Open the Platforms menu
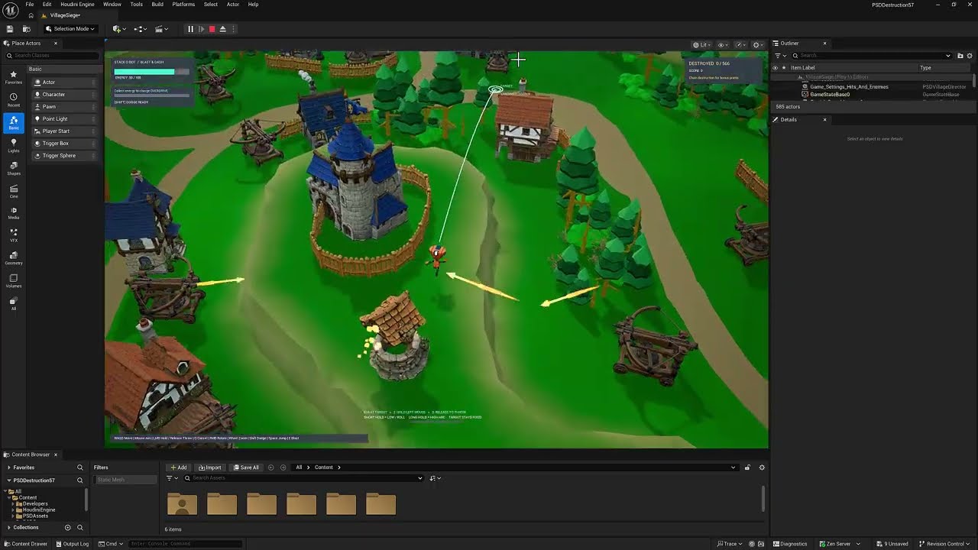Viewport: 978px width, 550px height. pos(183,5)
